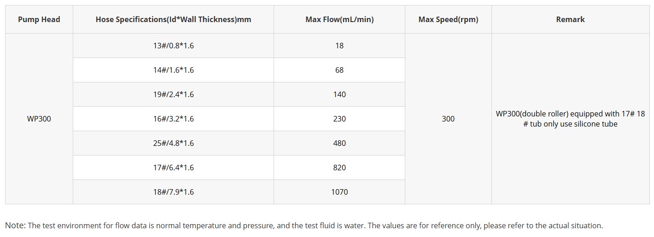
Task: Select the 14#/1.6*1.6 hose row
Action: [x=173, y=70]
